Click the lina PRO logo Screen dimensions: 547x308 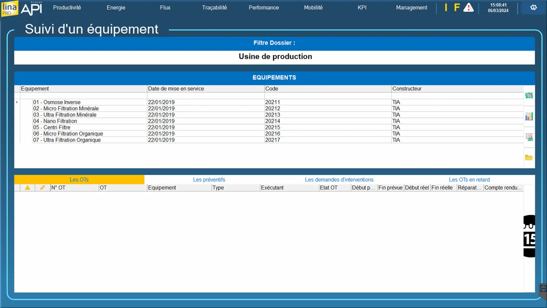pos(9,8)
